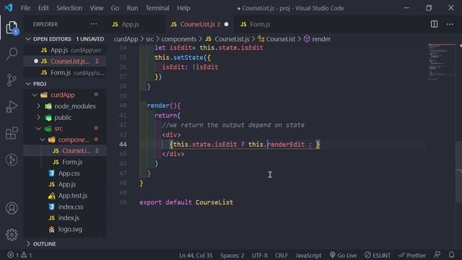462x260 pixels.
Task: Open the View menu
Action: (x=96, y=8)
